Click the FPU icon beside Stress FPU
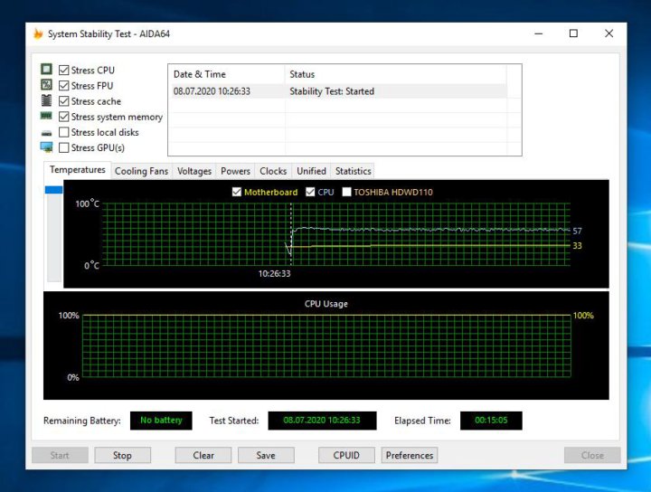 (46, 86)
